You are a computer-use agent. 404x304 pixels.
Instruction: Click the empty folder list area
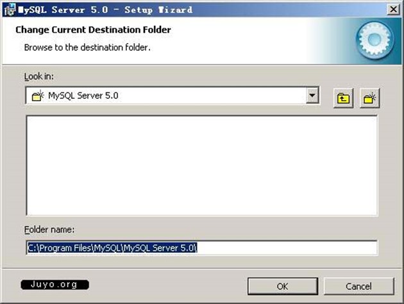[x=201, y=165]
